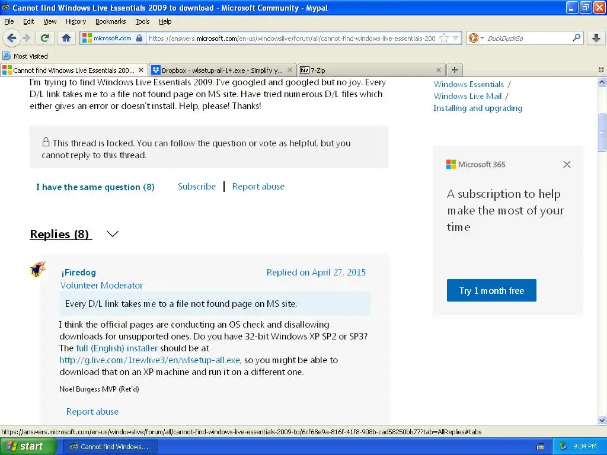Click the search magnifier icon
The width and height of the screenshot is (607, 455).
click(x=576, y=37)
